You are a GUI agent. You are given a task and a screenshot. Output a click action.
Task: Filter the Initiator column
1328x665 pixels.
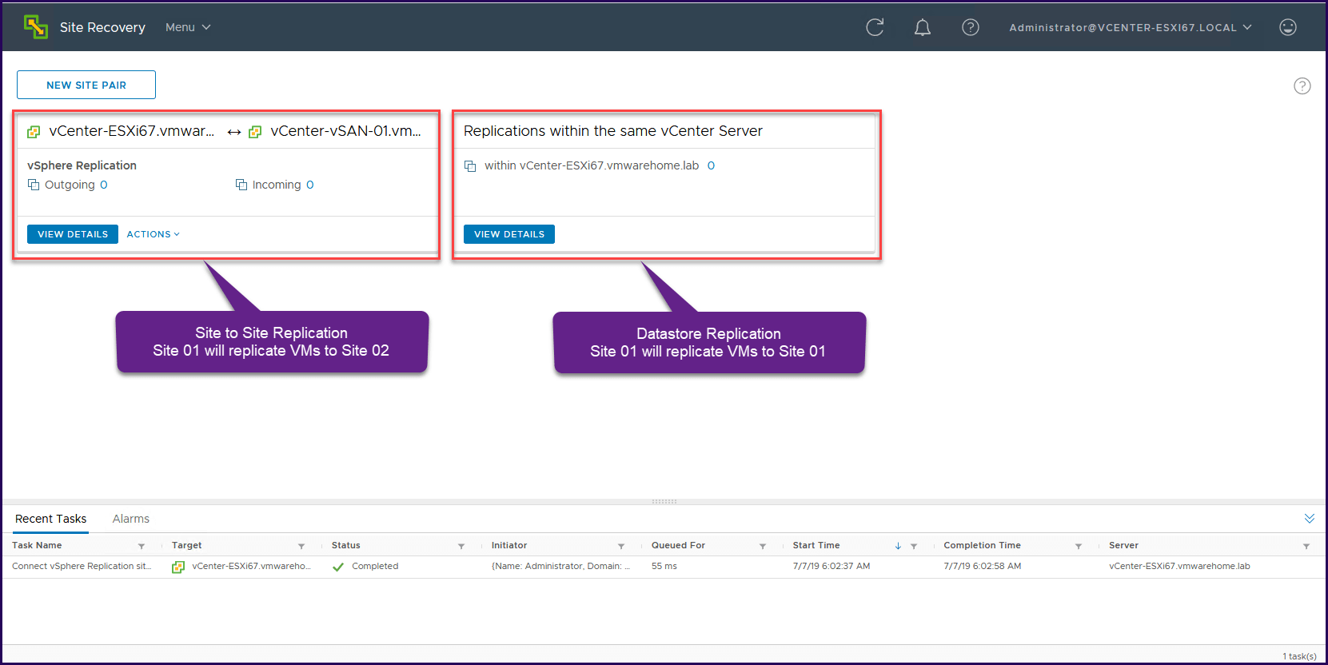pos(621,546)
